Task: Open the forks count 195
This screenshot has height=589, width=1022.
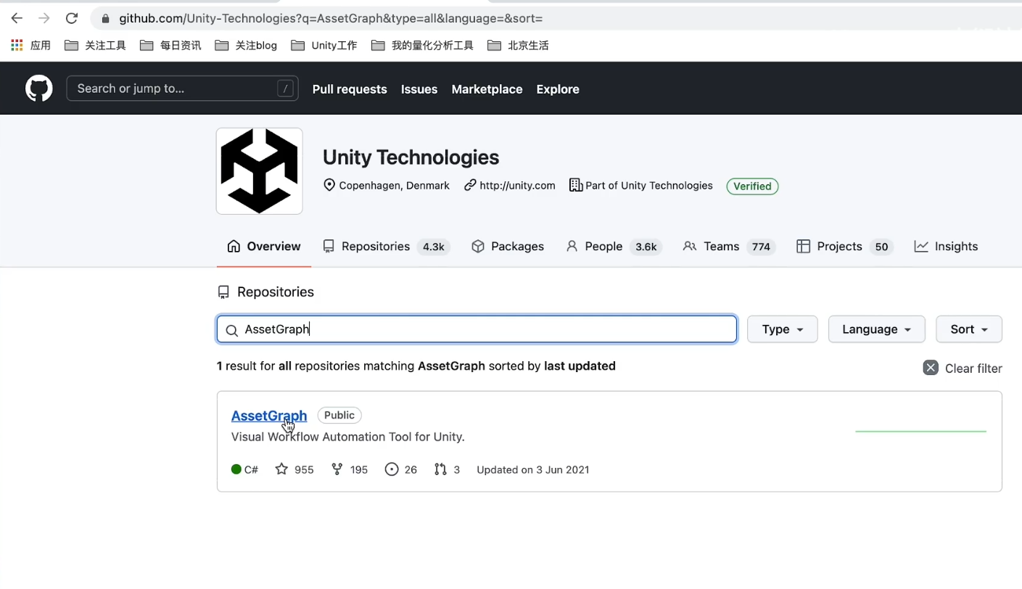Action: coord(350,470)
